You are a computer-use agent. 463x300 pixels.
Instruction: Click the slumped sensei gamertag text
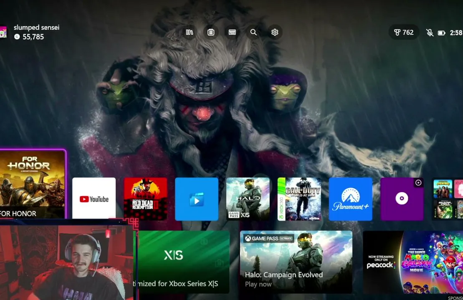tap(37, 27)
